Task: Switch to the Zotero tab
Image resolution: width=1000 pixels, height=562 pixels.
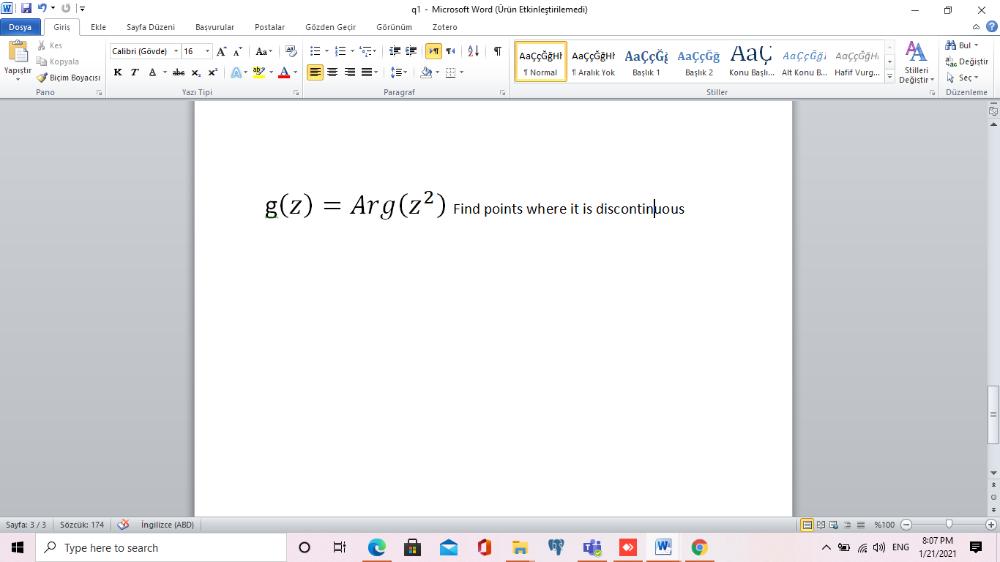Action: [444, 27]
